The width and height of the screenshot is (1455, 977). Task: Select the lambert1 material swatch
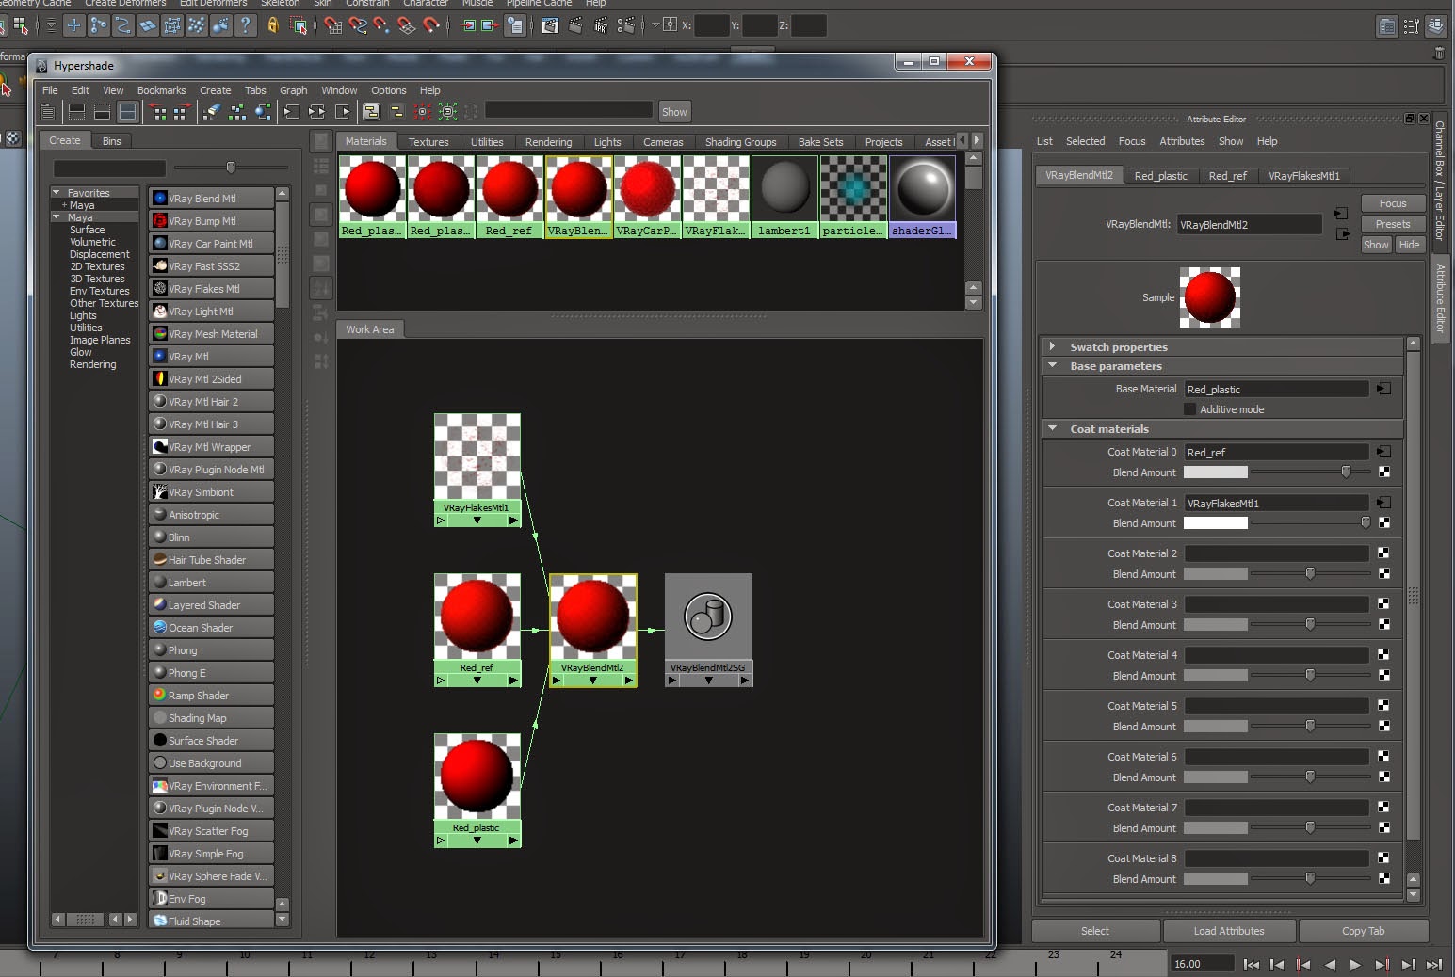(x=784, y=197)
